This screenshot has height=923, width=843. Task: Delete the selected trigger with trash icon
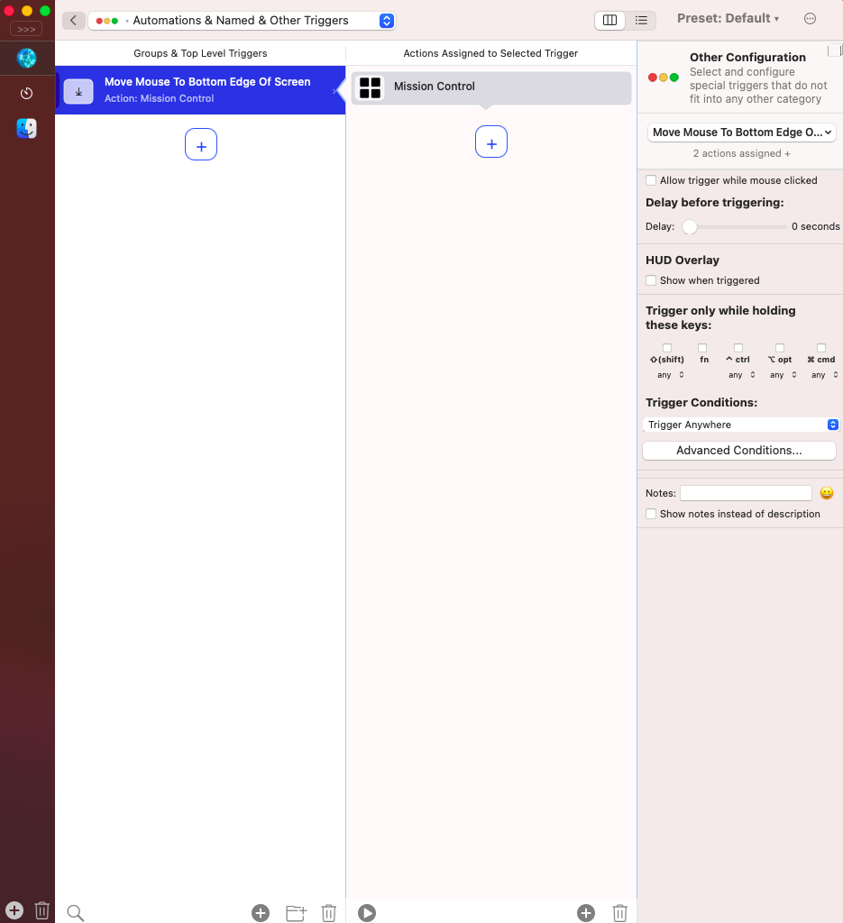tap(329, 913)
